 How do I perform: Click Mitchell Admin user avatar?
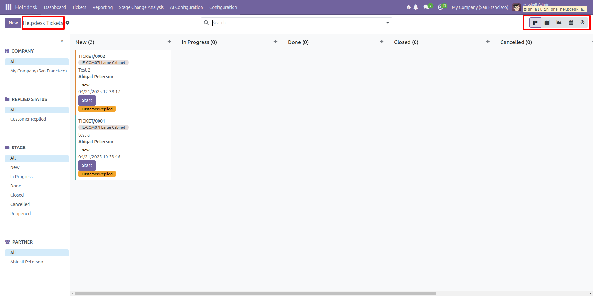[x=516, y=7]
